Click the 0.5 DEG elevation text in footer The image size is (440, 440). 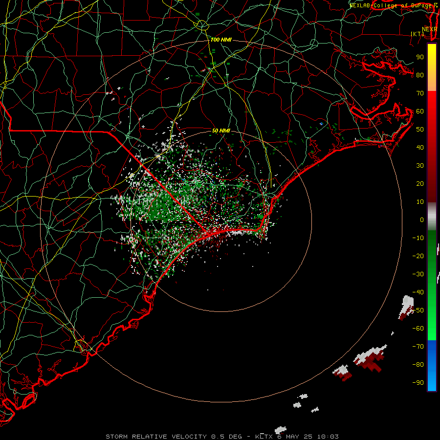click(x=226, y=437)
